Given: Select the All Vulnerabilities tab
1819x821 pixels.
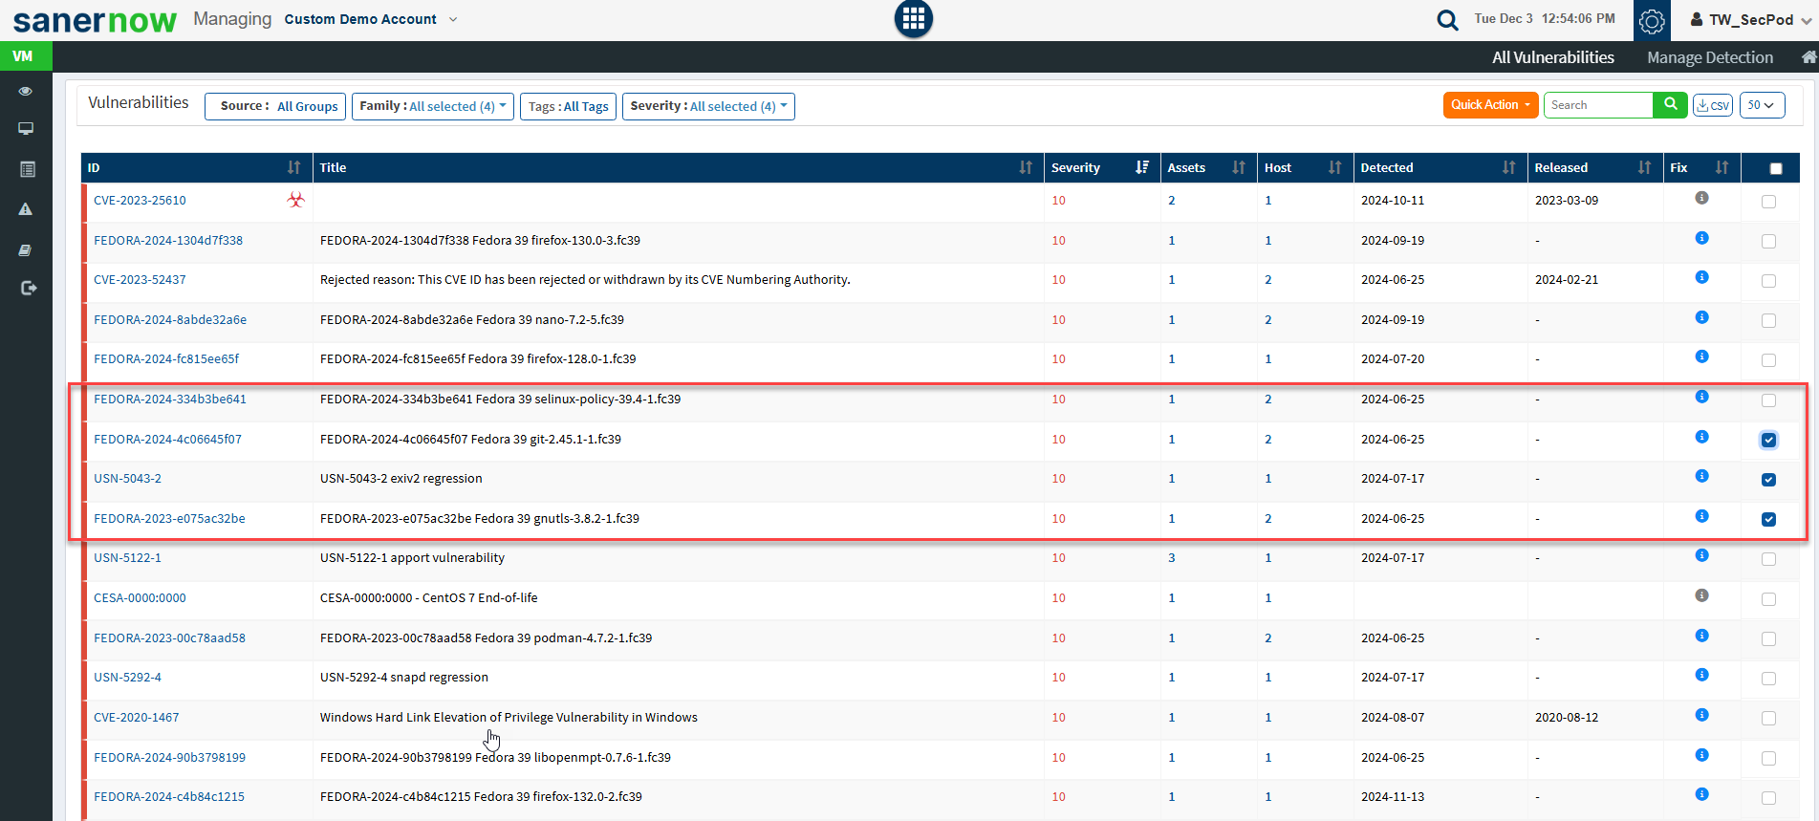Looking at the screenshot, I should [1552, 57].
